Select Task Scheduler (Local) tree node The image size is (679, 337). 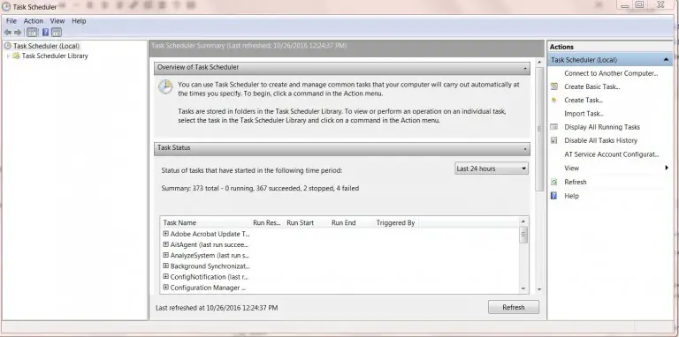[x=46, y=46]
